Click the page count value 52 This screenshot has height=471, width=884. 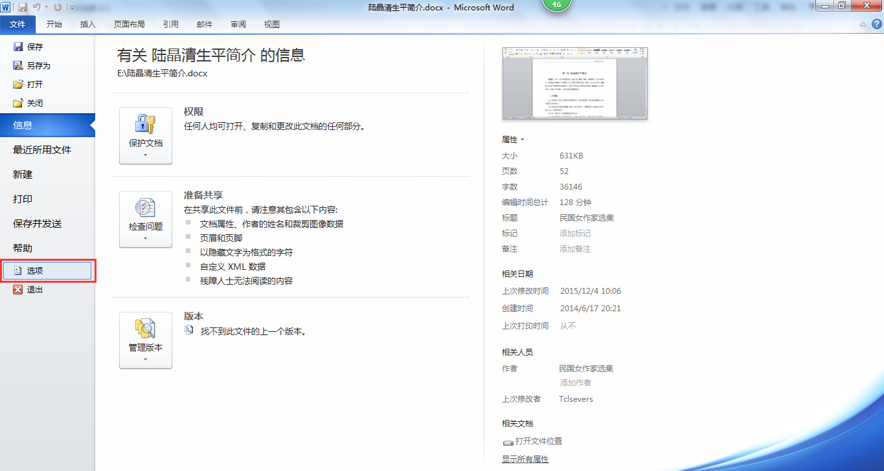[x=564, y=171]
